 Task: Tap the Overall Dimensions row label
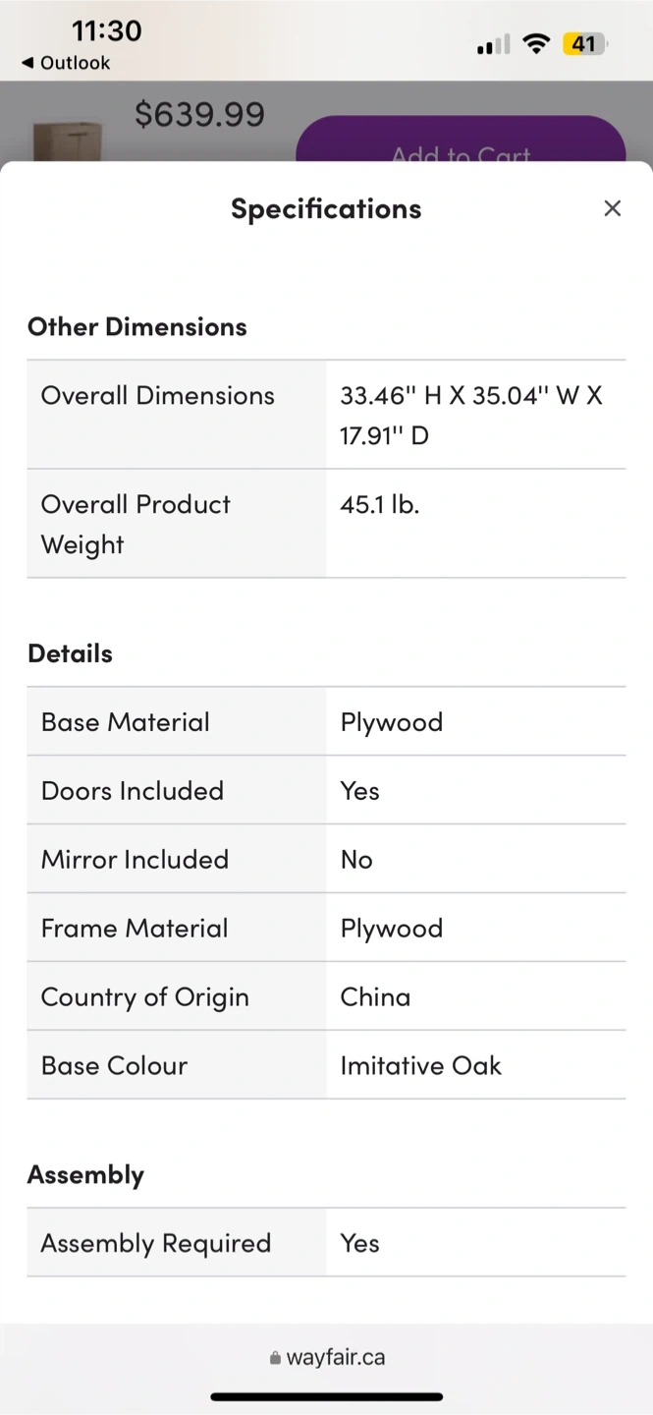click(x=157, y=395)
